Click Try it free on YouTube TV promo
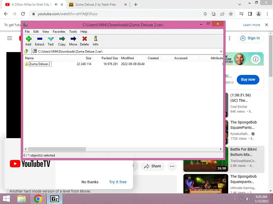 click(x=118, y=182)
